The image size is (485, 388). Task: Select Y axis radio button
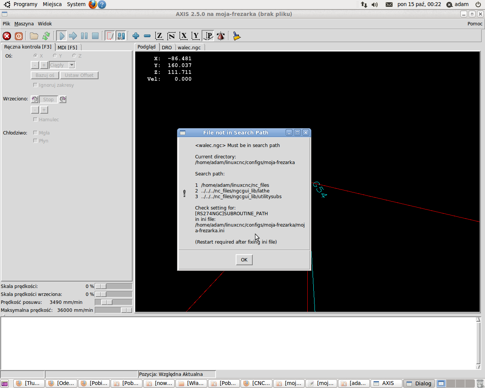(55, 56)
